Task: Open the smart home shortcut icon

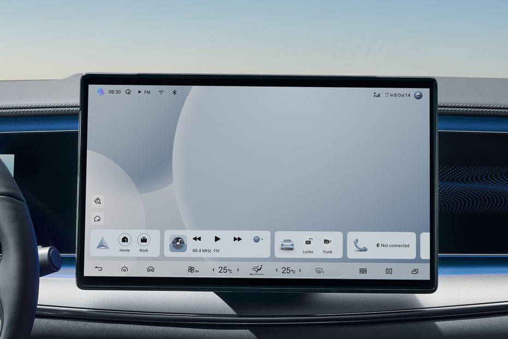Action: pyautogui.click(x=98, y=219)
